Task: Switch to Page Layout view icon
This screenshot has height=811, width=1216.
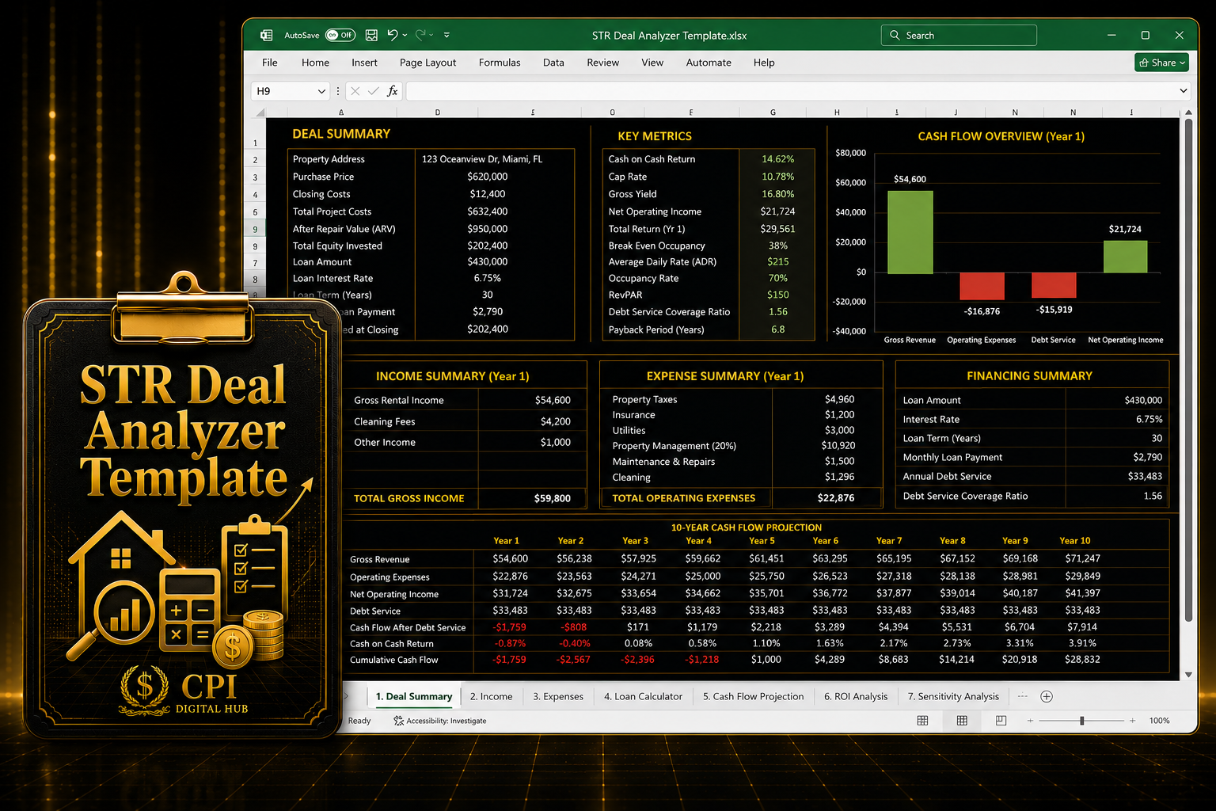Action: (962, 721)
